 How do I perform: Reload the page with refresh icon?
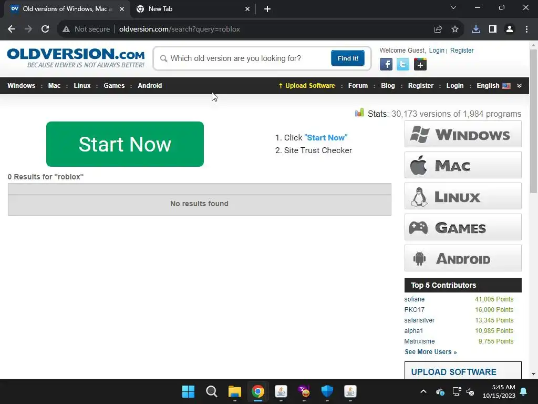click(x=45, y=29)
